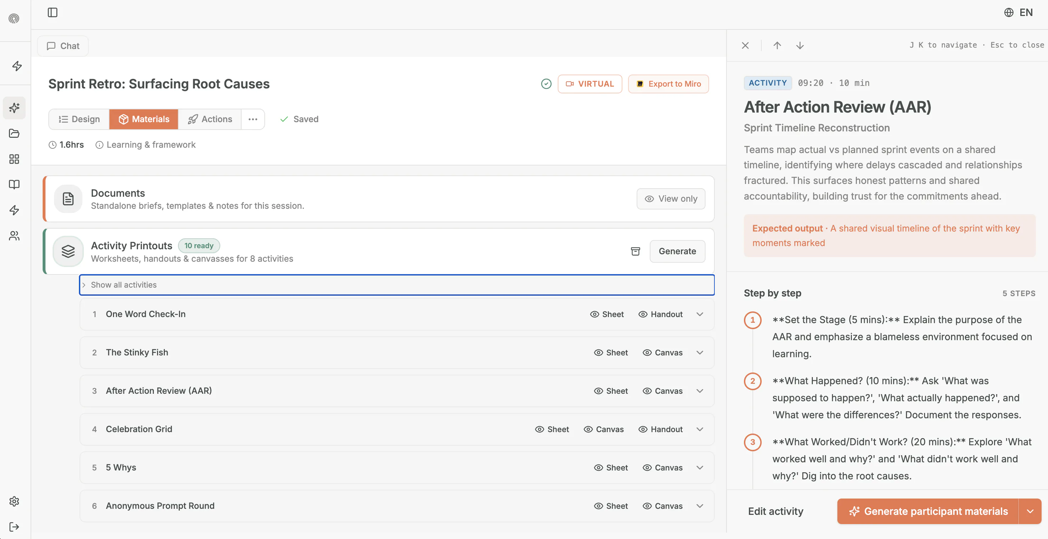The width and height of the screenshot is (1048, 539).
Task: Click the Export to Miro button
Action: pyautogui.click(x=669, y=84)
